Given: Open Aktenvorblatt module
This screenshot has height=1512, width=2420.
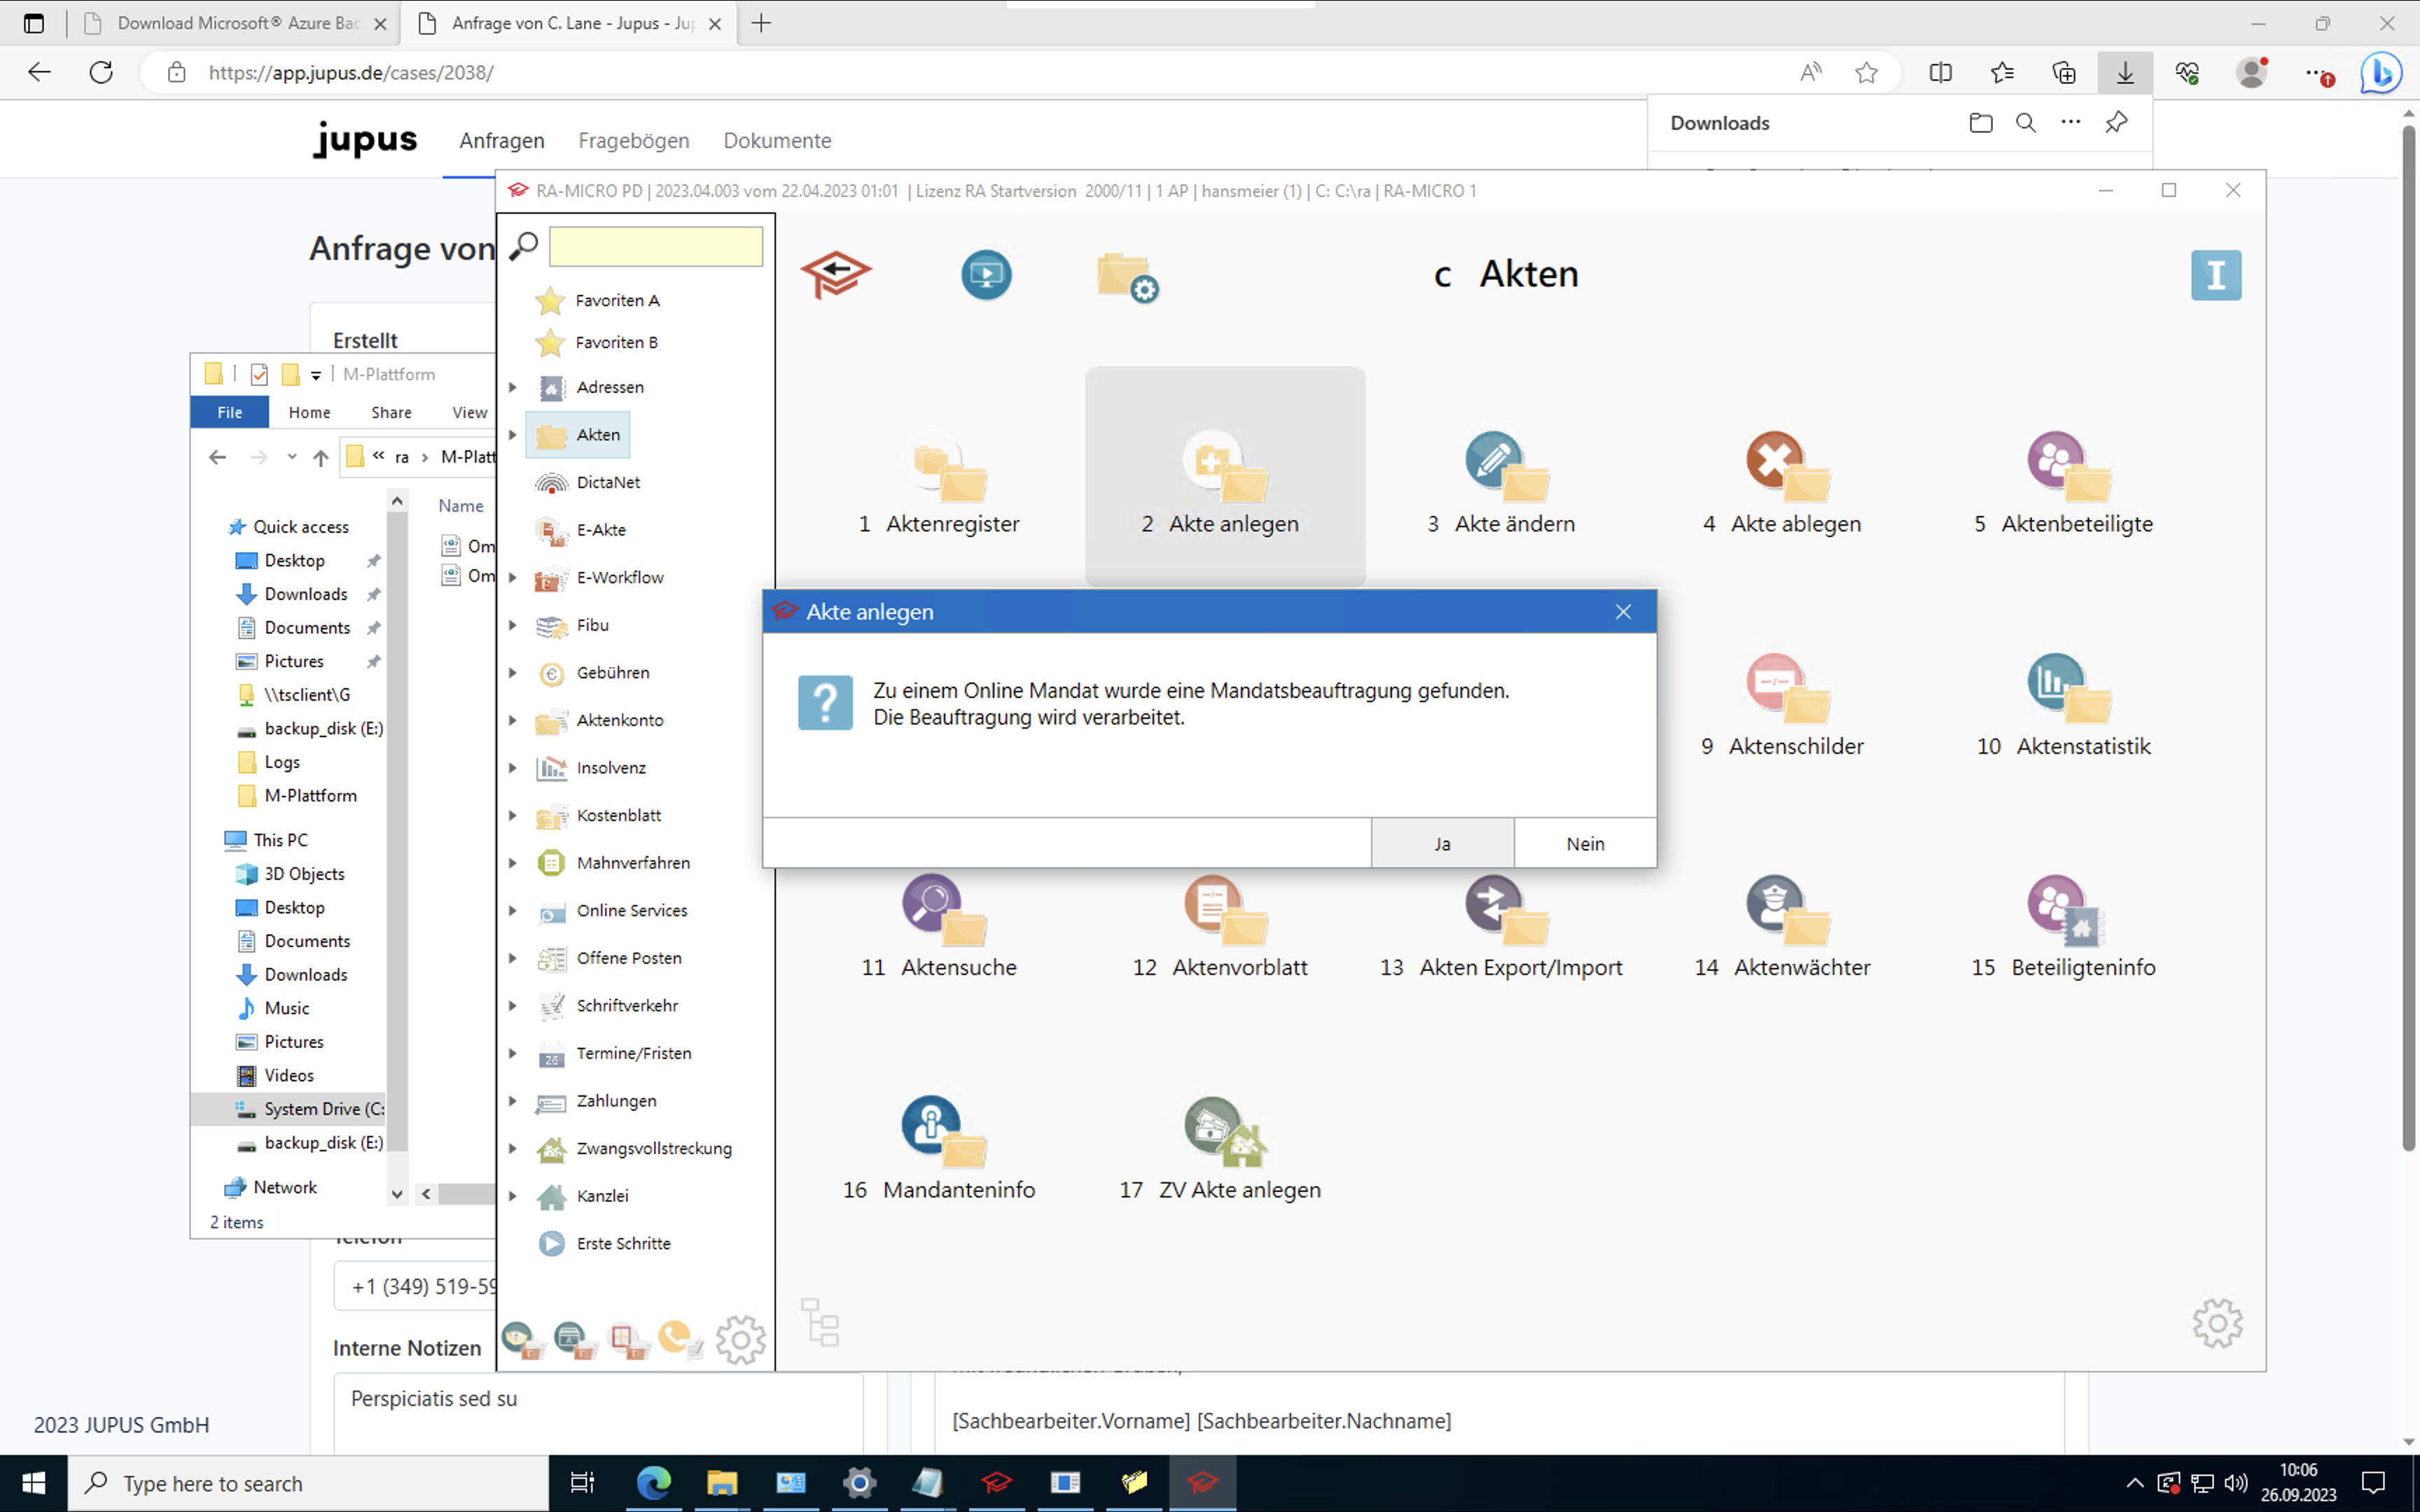Looking at the screenshot, I should (1220, 928).
